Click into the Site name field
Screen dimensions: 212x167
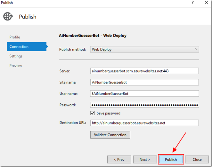144,82
